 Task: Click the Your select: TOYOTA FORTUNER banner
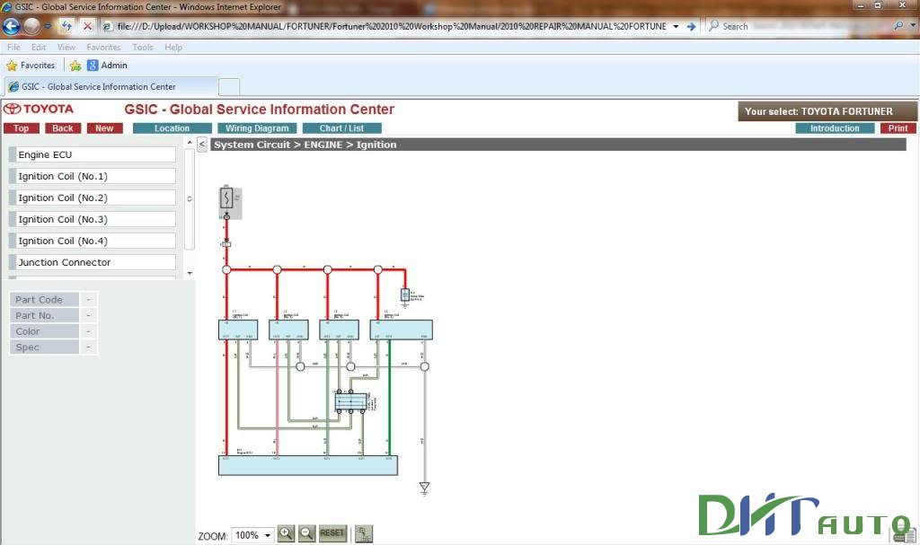pyautogui.click(x=827, y=110)
